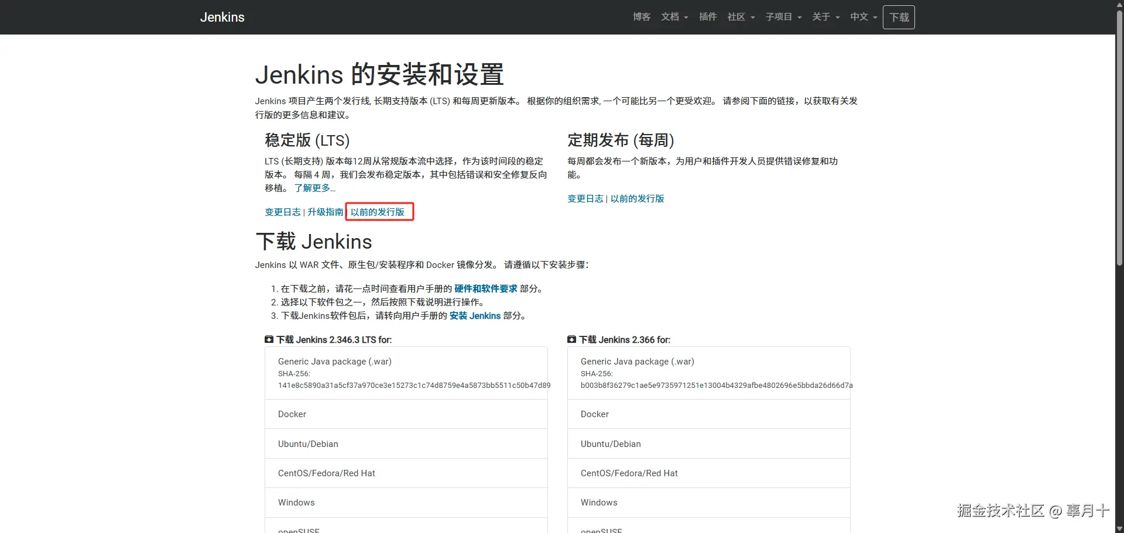The width and height of the screenshot is (1124, 533).
Task: Select Generic Java package (.war) for 2.346.3 LTS
Action: click(x=406, y=373)
